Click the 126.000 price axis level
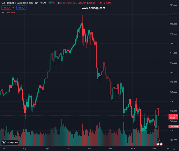The width and height of the screenshot is (179, 151). (173, 140)
